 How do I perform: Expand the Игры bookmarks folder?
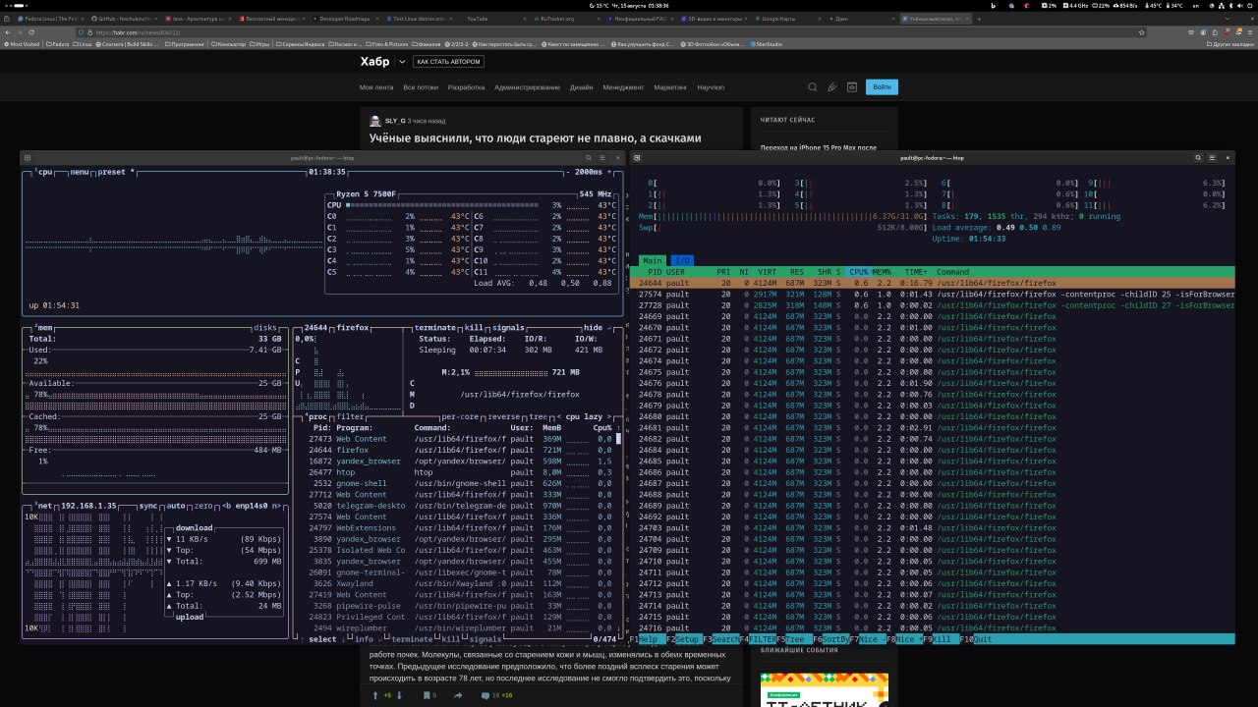tap(260, 44)
